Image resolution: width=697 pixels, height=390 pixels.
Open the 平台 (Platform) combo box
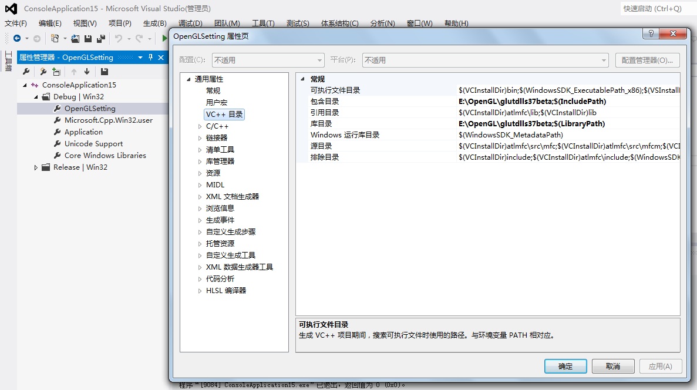486,60
